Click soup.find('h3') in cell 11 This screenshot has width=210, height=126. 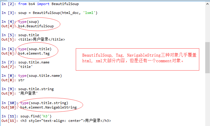click(x=36, y=116)
